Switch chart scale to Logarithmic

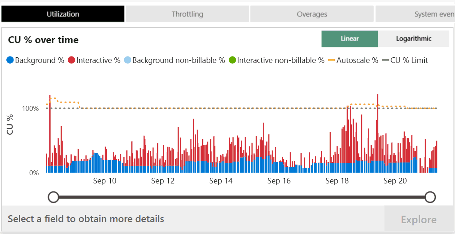point(413,39)
